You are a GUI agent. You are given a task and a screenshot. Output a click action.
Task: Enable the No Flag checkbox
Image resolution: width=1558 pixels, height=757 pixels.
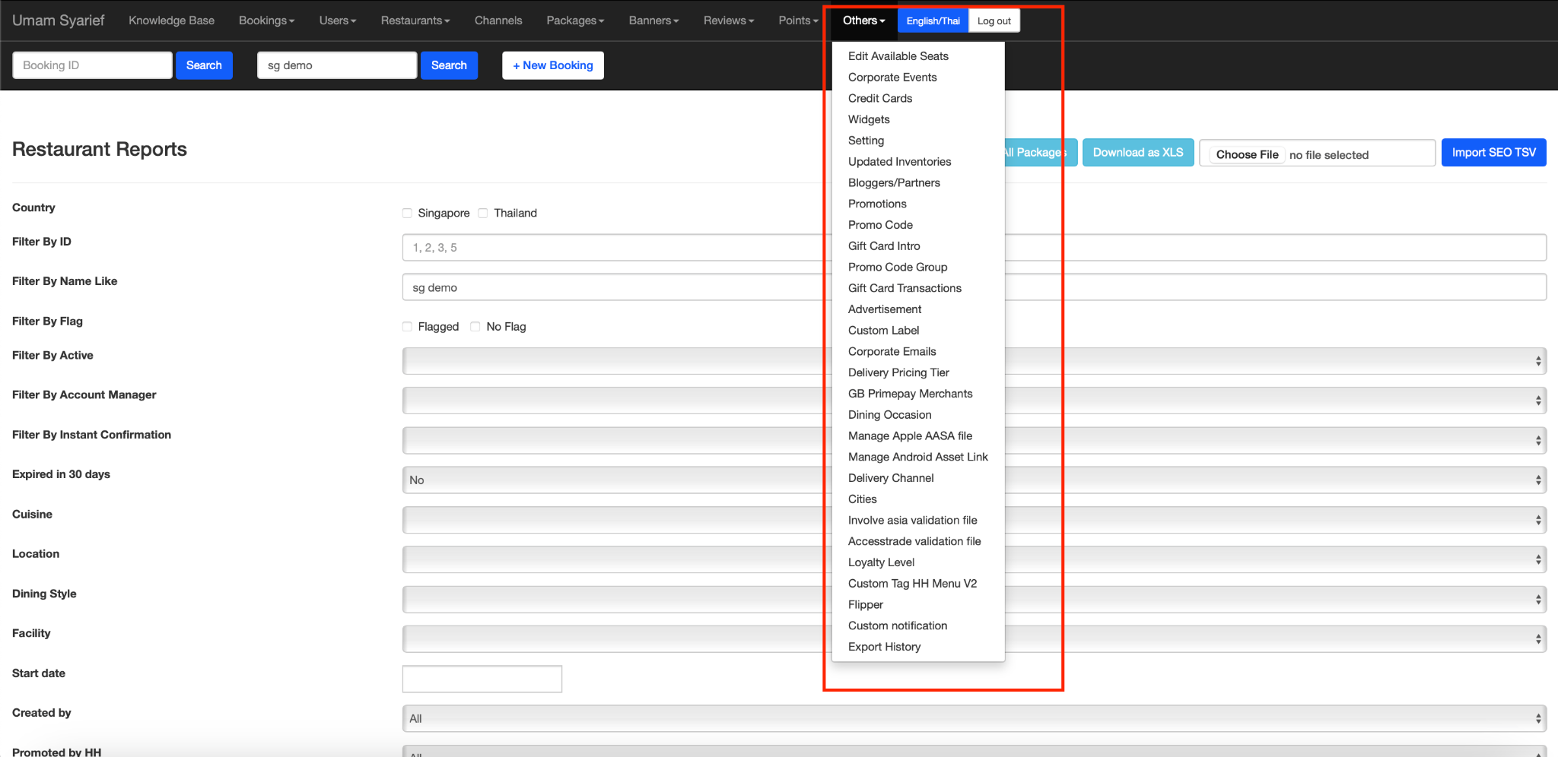pos(475,327)
